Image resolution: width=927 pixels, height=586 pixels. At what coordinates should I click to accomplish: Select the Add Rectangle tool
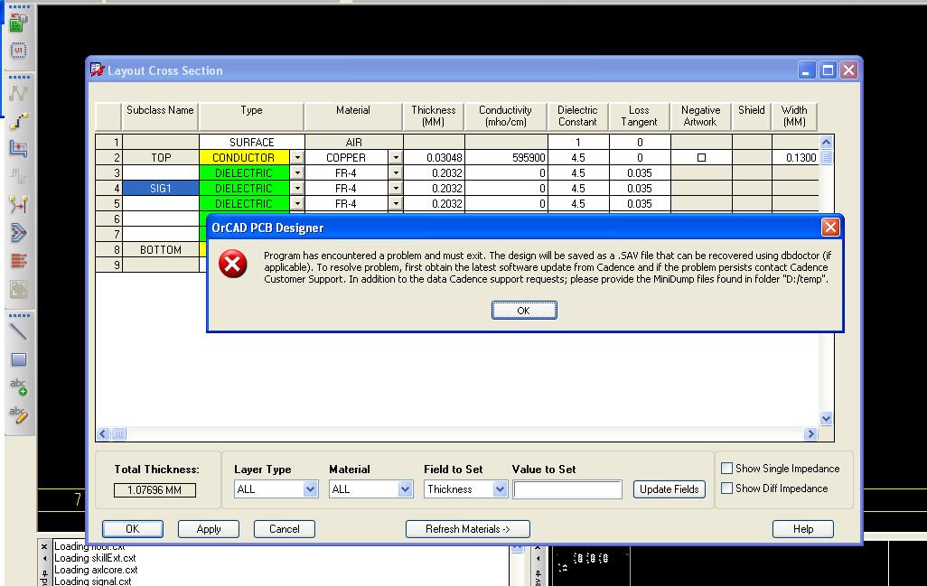18,359
